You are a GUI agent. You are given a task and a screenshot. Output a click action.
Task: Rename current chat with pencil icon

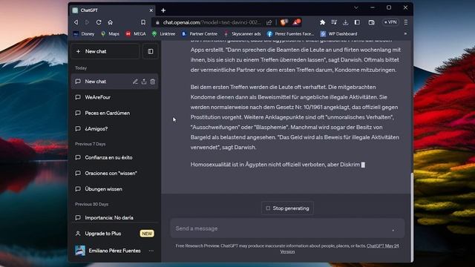[x=135, y=82]
